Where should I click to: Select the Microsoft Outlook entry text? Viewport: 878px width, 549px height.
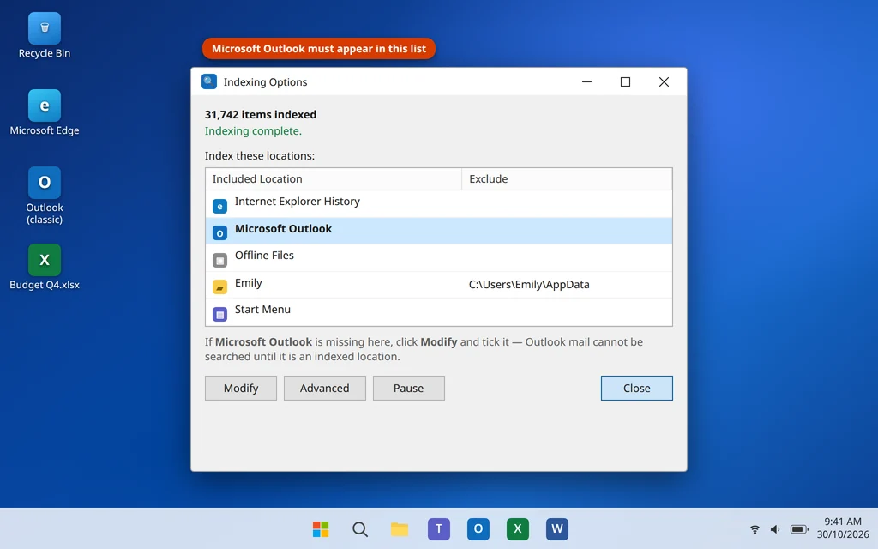coord(283,228)
